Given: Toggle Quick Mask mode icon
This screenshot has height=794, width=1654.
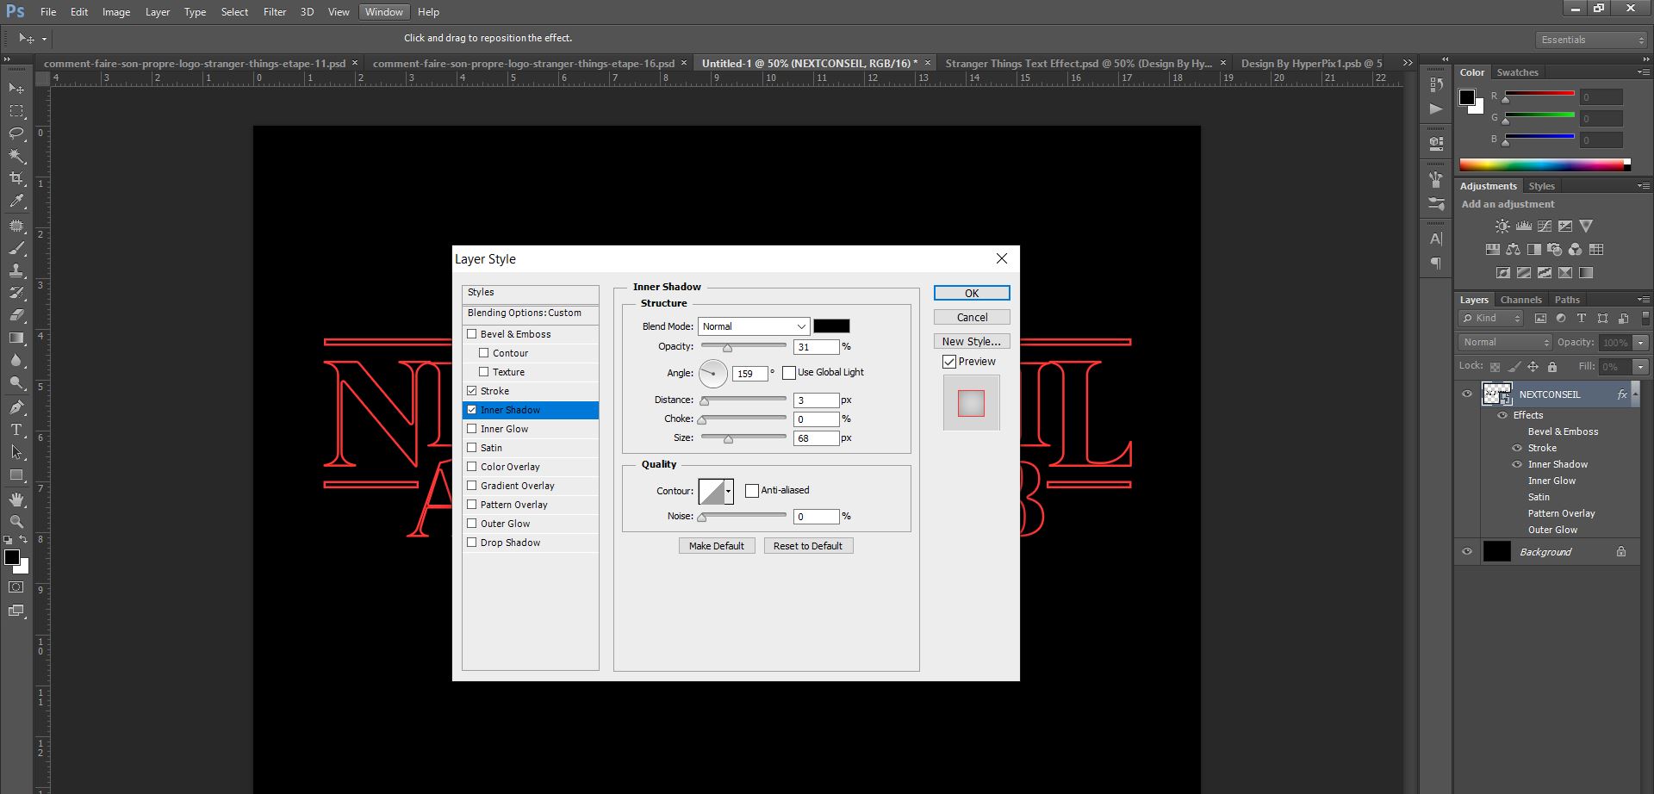Looking at the screenshot, I should [16, 587].
